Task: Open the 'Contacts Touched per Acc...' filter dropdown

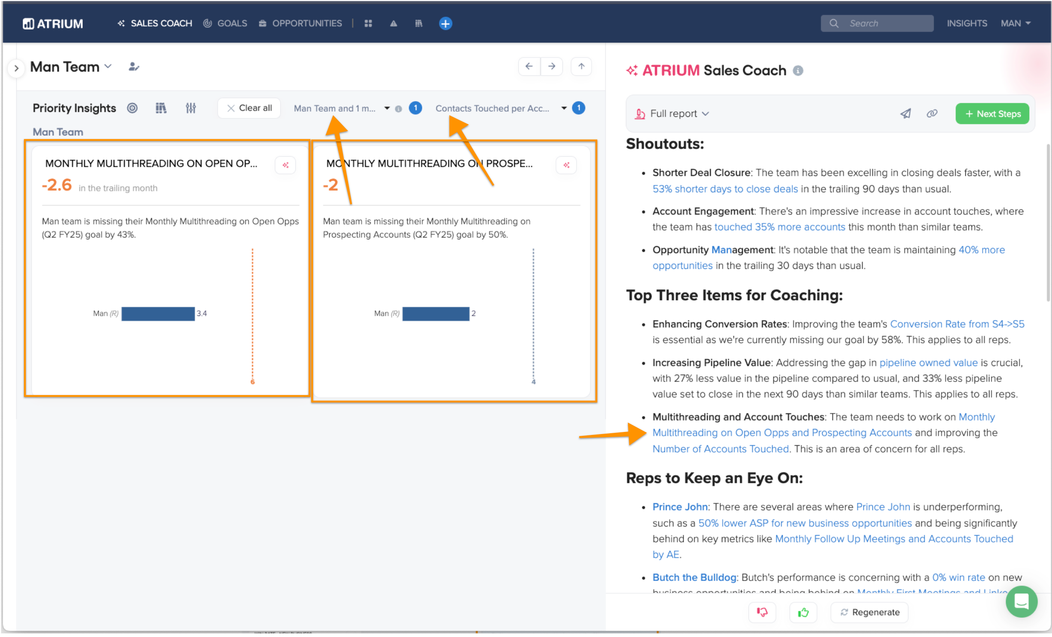Action: 501,108
